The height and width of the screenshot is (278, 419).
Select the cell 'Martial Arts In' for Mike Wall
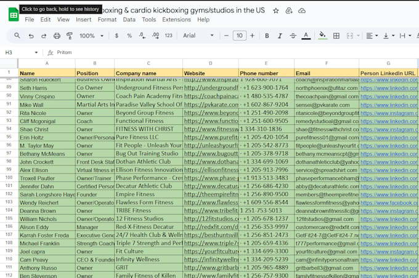tap(95, 105)
